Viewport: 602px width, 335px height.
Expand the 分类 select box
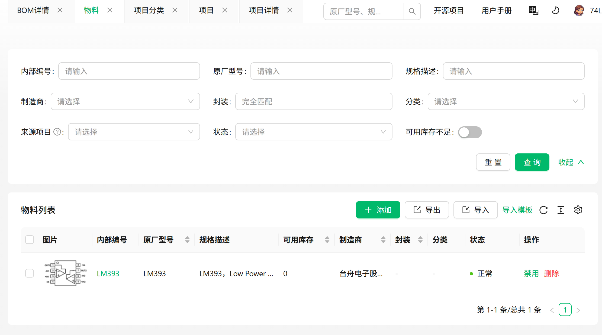506,102
